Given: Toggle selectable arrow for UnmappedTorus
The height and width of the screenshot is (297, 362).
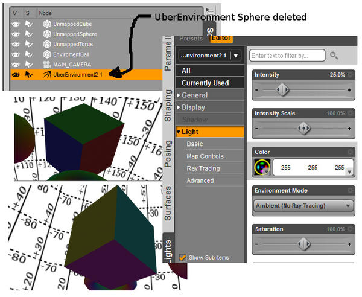Looking at the screenshot, I should coord(29,44).
